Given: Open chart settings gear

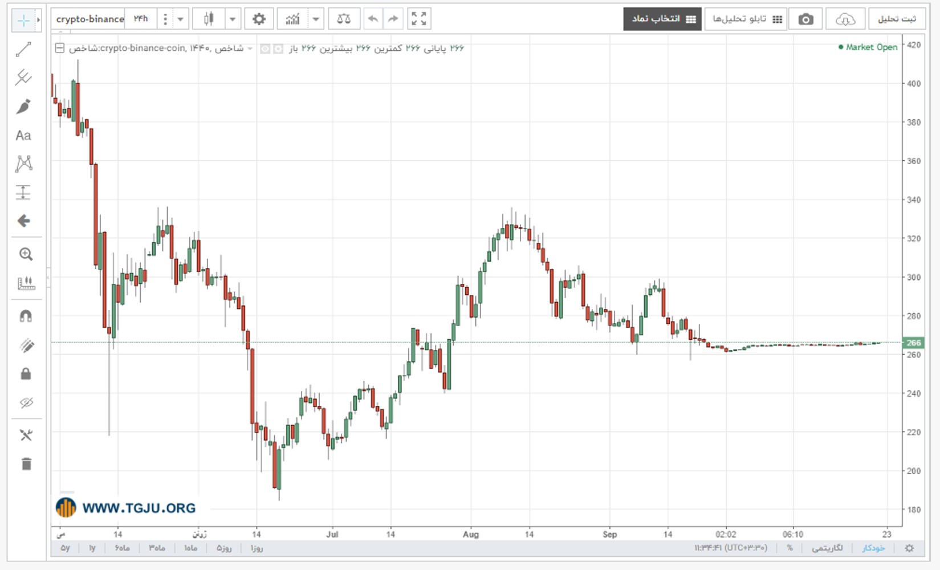Looking at the screenshot, I should click(259, 19).
